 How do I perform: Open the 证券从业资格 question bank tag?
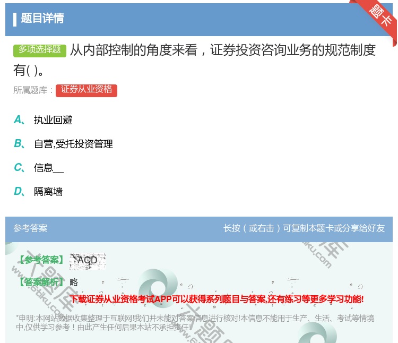pos(86,90)
